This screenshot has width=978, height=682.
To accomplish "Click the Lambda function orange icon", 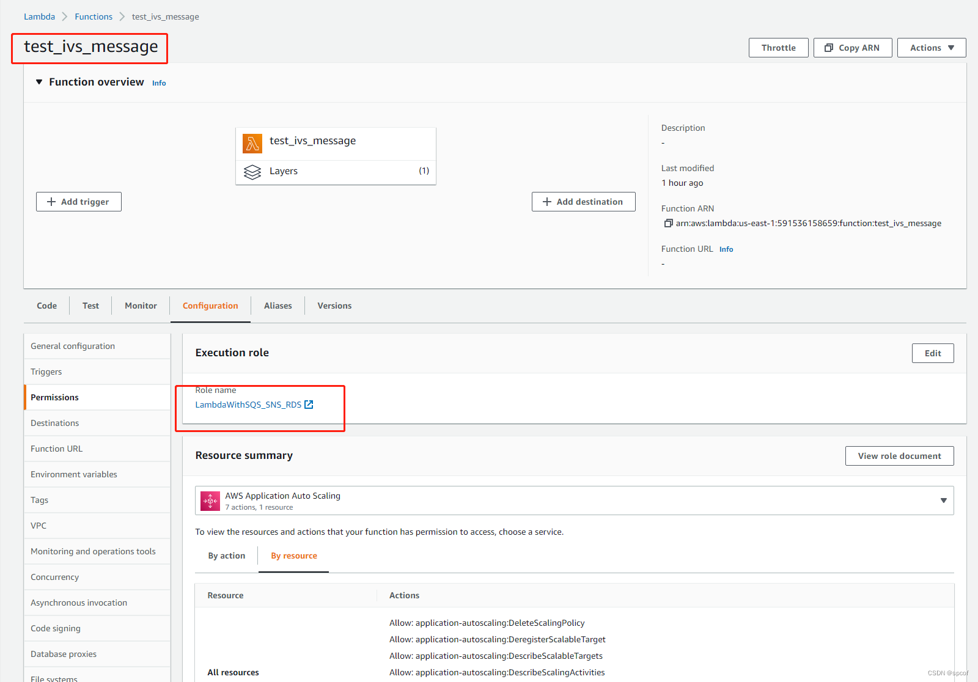I will pyautogui.click(x=252, y=144).
